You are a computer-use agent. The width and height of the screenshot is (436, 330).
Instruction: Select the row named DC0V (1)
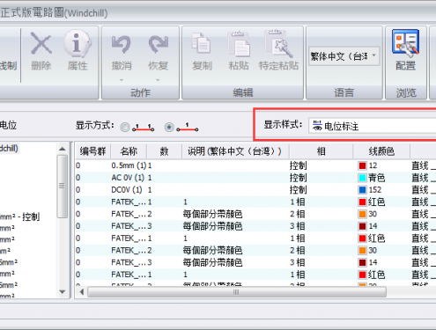point(255,190)
